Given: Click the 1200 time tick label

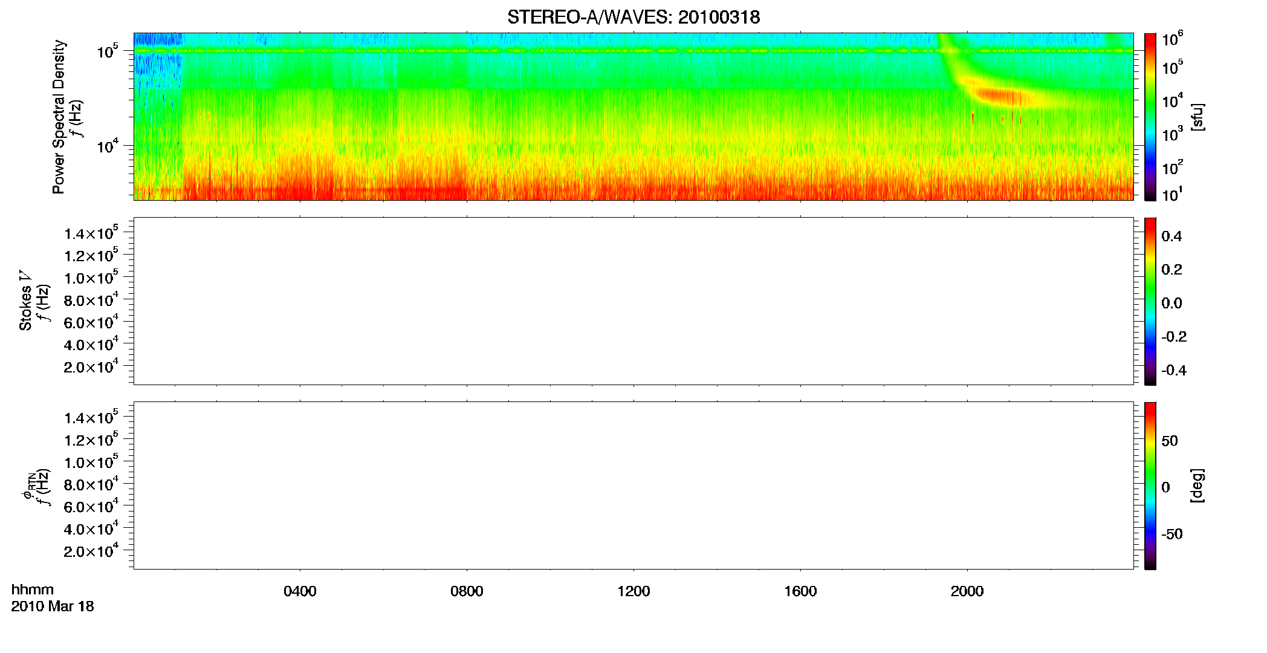Looking at the screenshot, I should coord(633,591).
